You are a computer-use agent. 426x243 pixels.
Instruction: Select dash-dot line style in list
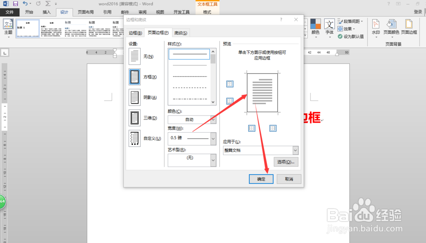(x=190, y=99)
